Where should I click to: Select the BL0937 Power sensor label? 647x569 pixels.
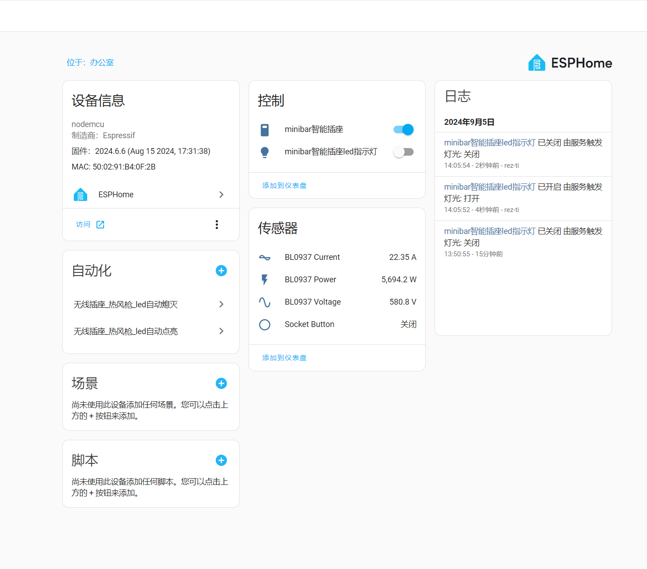click(x=310, y=280)
